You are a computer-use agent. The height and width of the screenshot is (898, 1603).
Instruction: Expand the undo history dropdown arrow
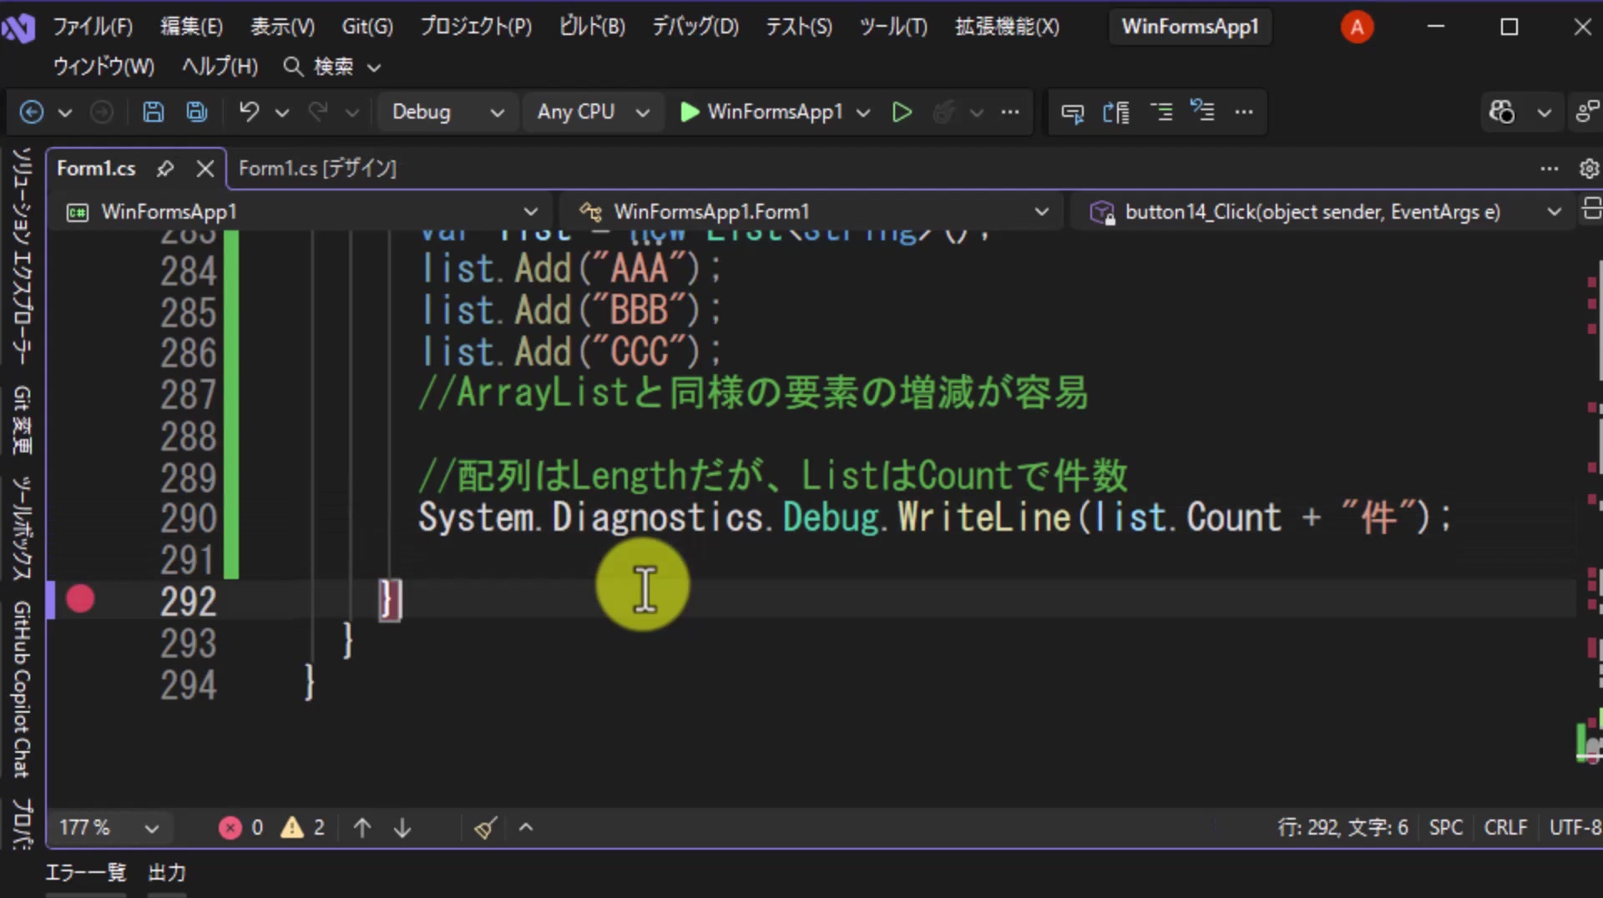[x=282, y=112]
